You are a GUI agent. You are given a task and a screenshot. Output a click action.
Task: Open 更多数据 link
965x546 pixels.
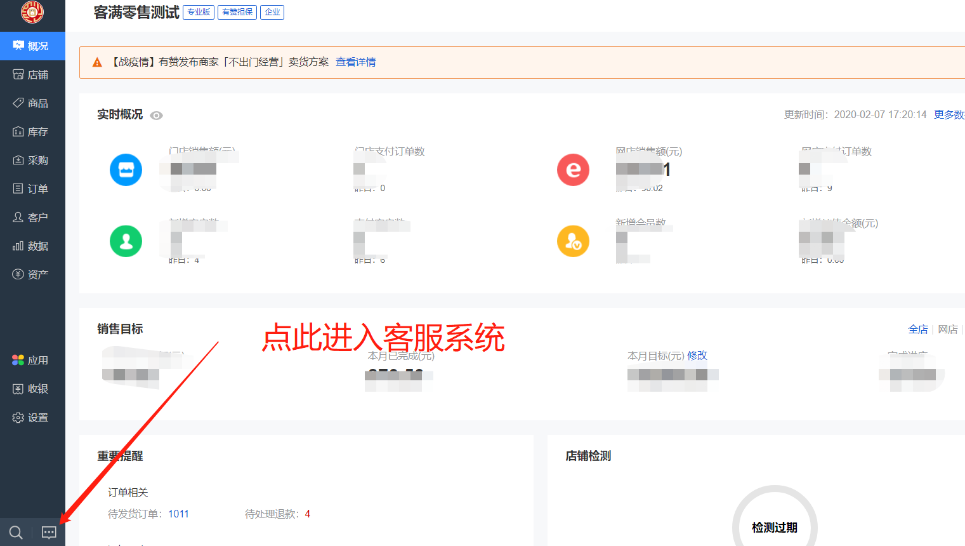(x=949, y=114)
